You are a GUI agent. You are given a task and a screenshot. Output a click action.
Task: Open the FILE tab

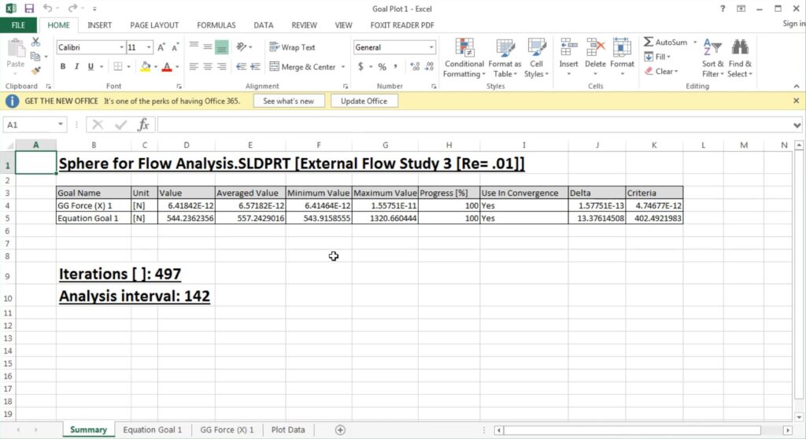click(18, 25)
